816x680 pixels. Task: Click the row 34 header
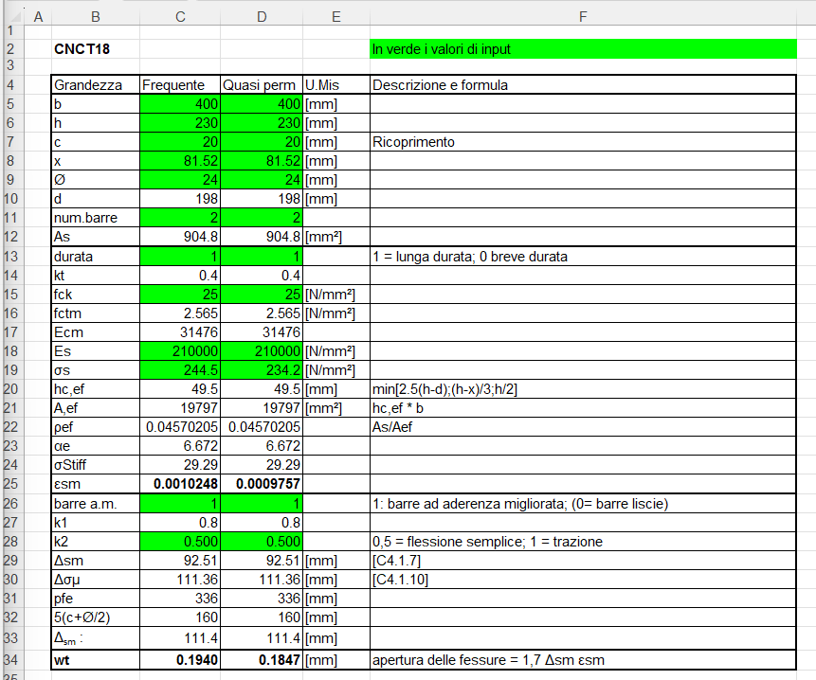pyautogui.click(x=11, y=660)
